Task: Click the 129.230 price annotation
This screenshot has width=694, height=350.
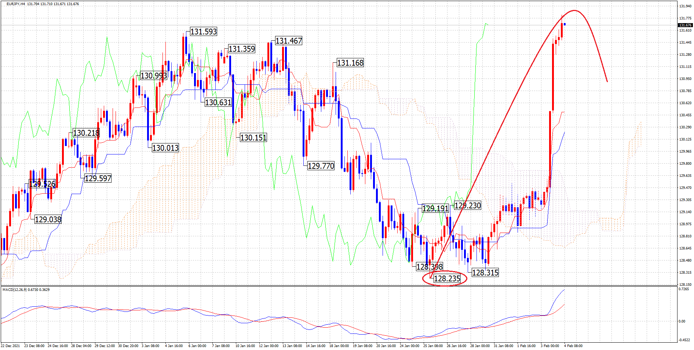Action: pos(468,205)
